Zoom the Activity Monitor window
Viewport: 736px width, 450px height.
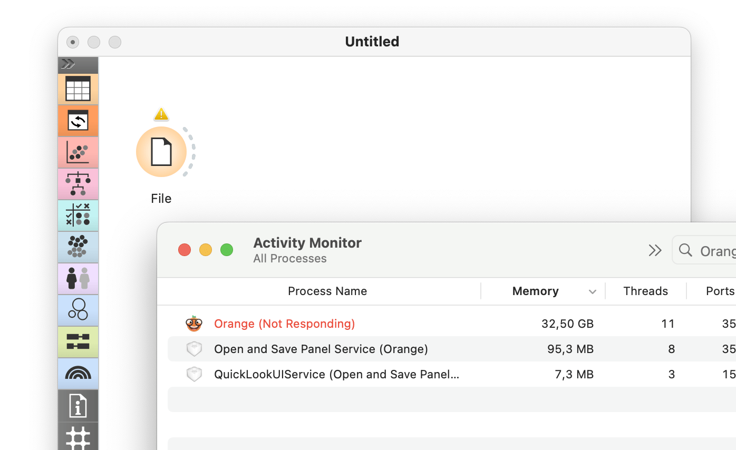227,250
